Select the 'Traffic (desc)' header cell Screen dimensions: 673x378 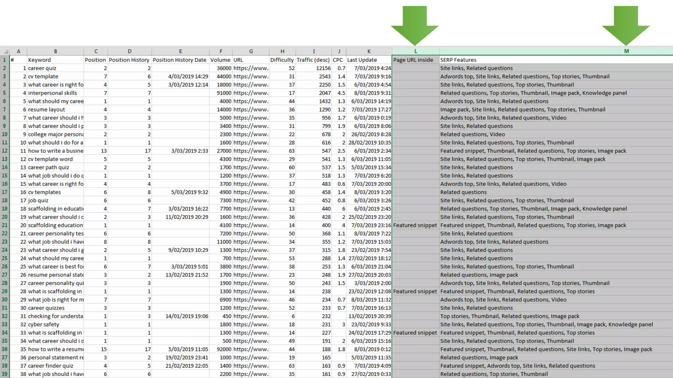313,60
